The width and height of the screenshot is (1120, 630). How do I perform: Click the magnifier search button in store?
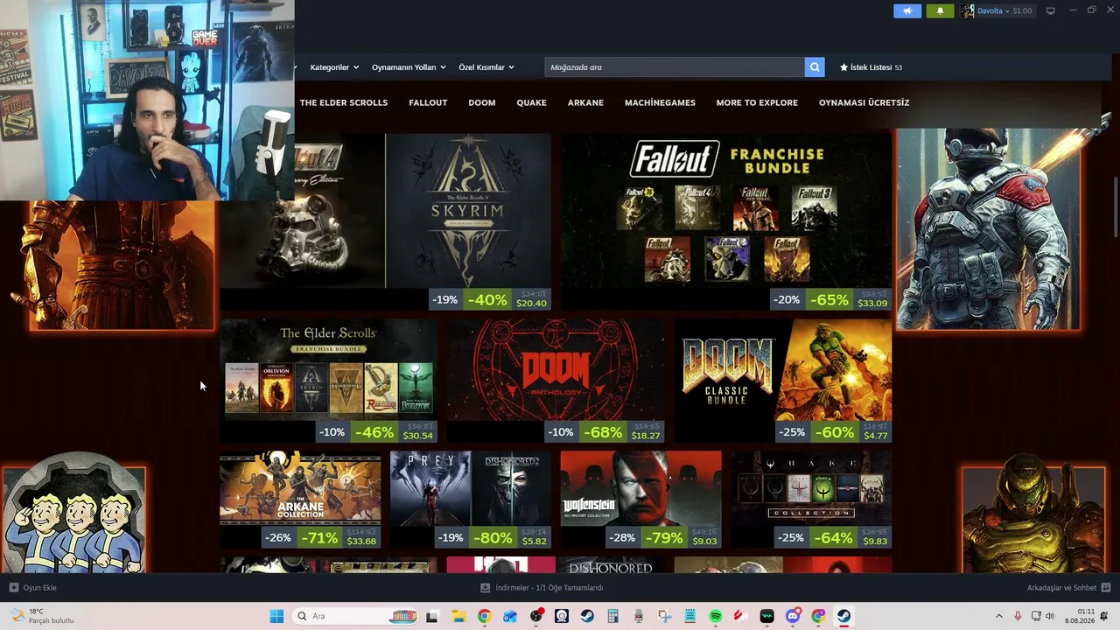tap(815, 67)
